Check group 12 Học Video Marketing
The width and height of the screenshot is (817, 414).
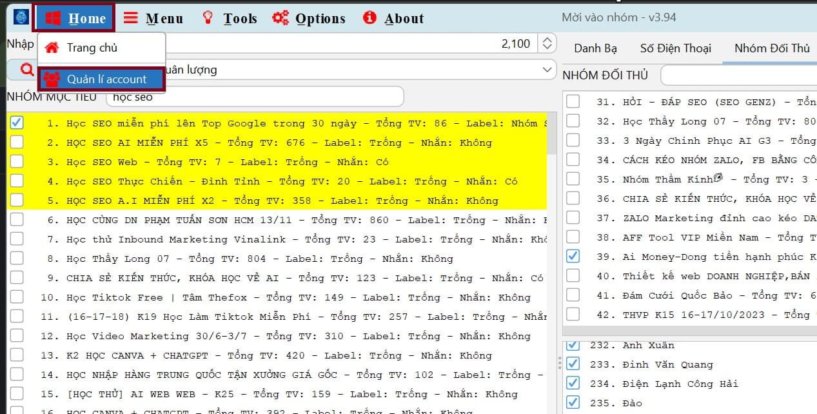tap(17, 335)
